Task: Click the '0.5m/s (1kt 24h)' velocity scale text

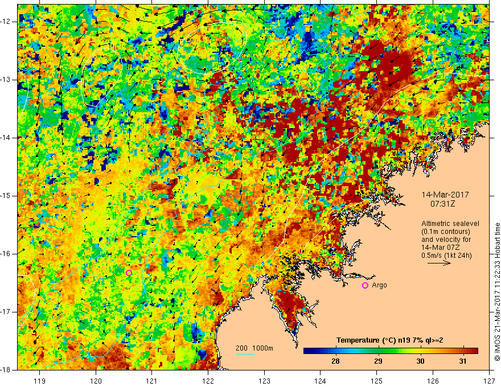Action: [446, 256]
